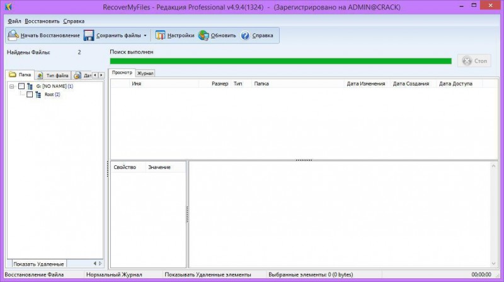This screenshot has height=282, width=504.
Task: Click the Справка toolbar button label
Action: pyautogui.click(x=263, y=36)
